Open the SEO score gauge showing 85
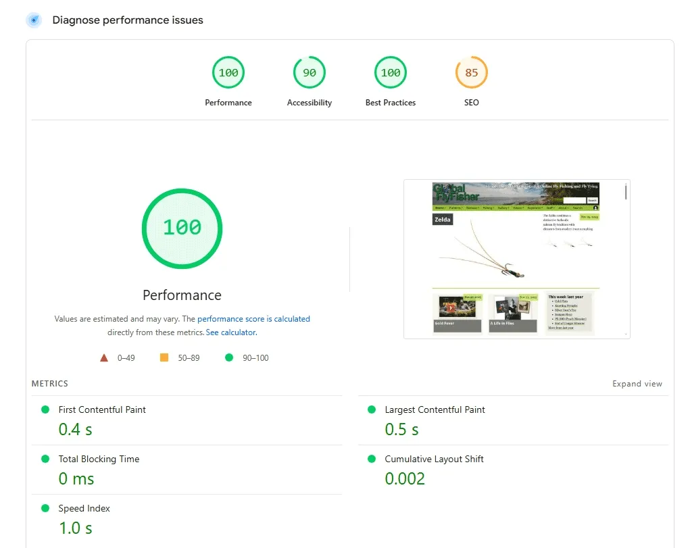The width and height of the screenshot is (690, 548). [x=472, y=73]
